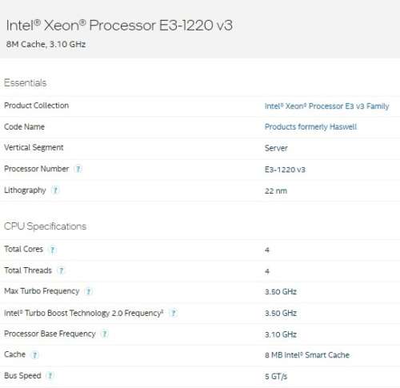
Task: Click the Processor Number label
Action: 37,169
